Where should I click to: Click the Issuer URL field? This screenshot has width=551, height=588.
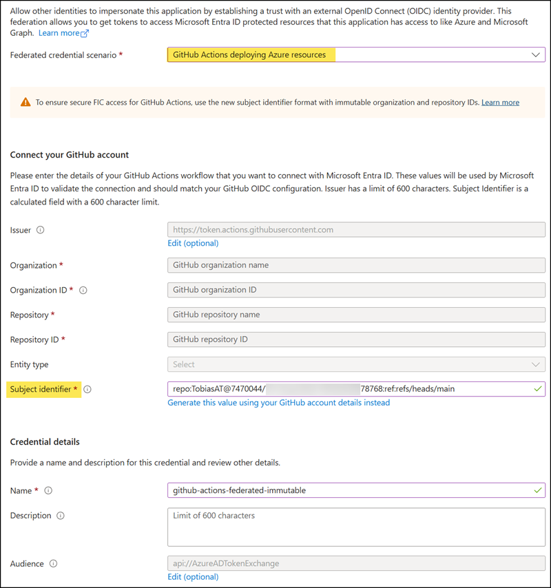point(356,229)
